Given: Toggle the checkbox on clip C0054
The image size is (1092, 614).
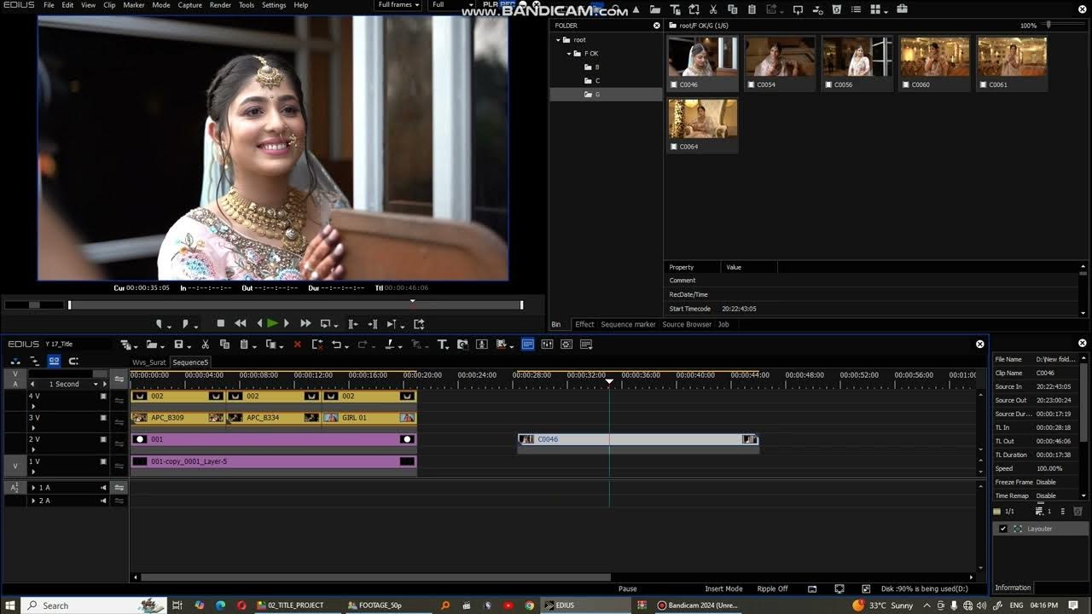Looking at the screenshot, I should (x=752, y=85).
